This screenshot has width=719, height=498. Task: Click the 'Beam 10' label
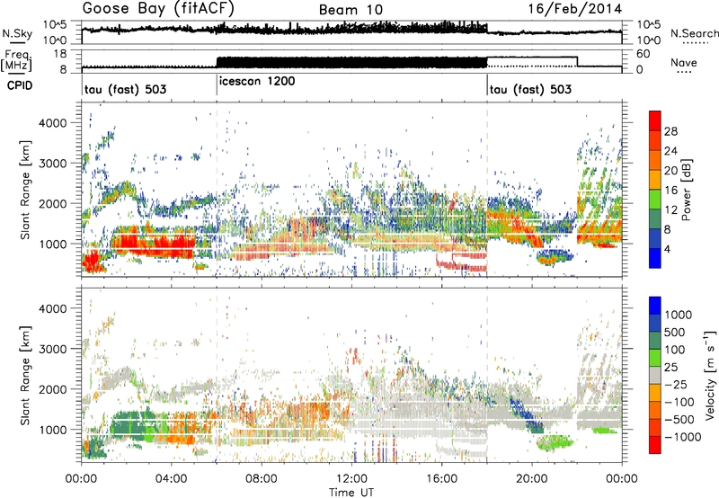[351, 10]
